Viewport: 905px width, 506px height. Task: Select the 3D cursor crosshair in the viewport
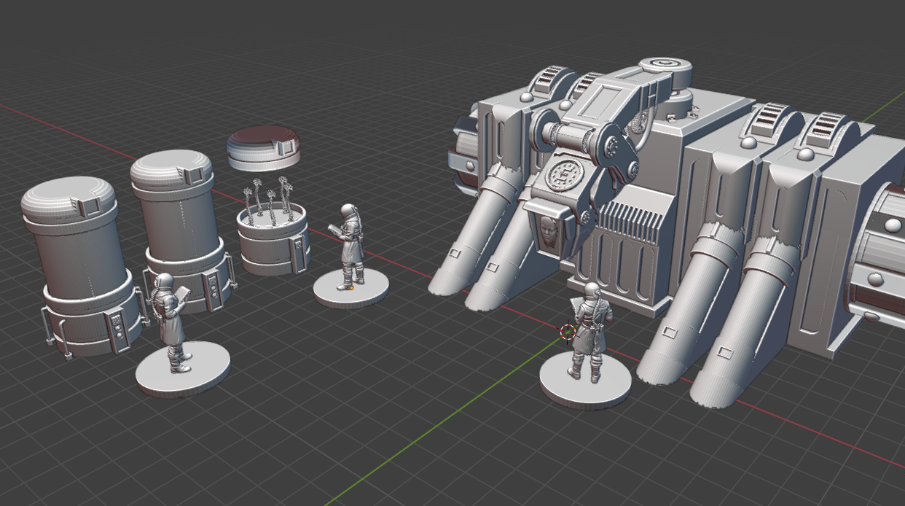point(567,332)
